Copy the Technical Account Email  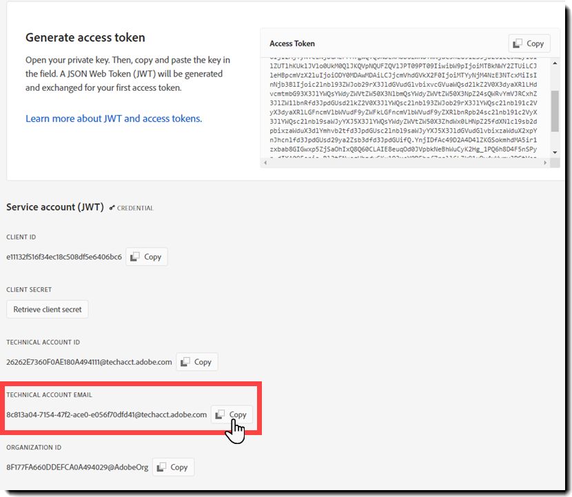coord(232,414)
